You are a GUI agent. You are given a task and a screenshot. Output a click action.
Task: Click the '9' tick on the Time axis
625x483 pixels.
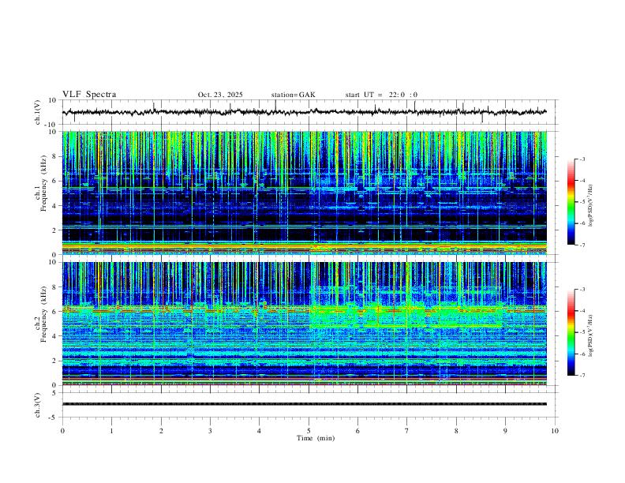point(505,431)
